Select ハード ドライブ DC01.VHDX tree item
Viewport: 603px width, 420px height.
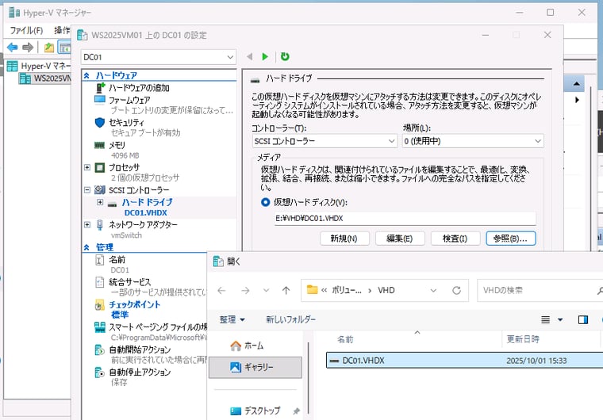pyautogui.click(x=148, y=207)
